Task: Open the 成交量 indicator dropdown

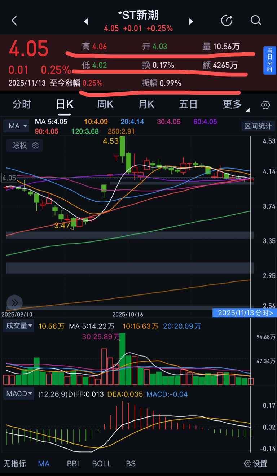Action: click(19, 326)
